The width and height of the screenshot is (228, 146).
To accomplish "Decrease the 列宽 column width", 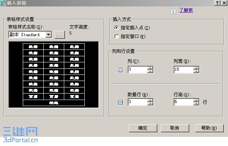I will coord(196,71).
